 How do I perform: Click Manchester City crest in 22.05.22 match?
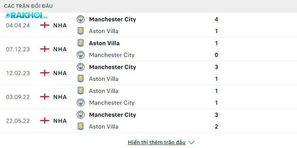(81, 115)
